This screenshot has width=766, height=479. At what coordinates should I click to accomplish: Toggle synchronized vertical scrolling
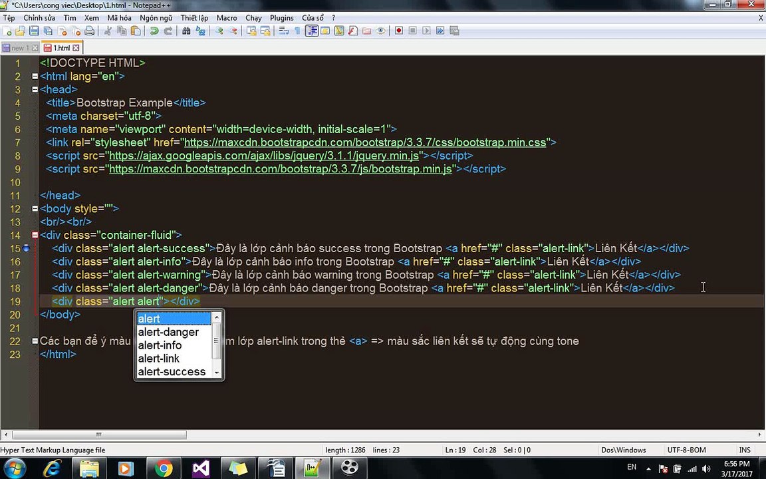point(251,31)
